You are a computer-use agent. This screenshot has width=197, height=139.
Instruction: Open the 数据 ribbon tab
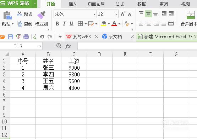(x=142, y=4)
